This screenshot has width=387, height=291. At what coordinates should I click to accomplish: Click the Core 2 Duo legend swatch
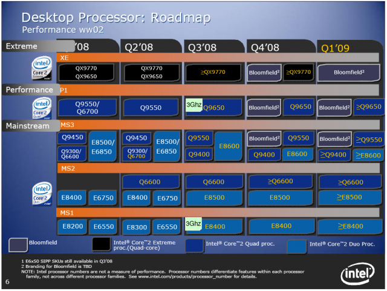297,246
